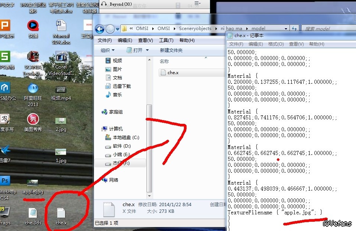Viewport: 356px width, 231px height.
Task: Click the navigation pane scrollbar thumb
Action: [x=149, y=148]
